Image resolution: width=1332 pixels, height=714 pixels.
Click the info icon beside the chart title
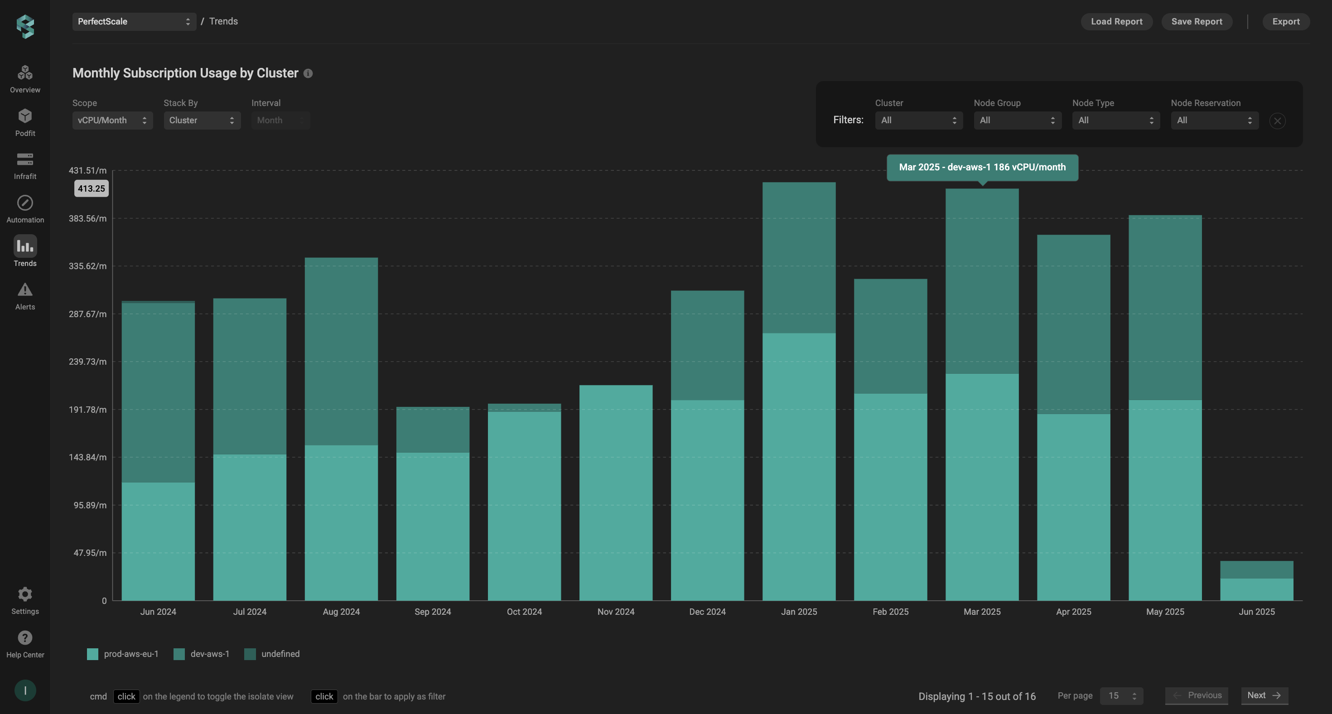[x=308, y=73]
